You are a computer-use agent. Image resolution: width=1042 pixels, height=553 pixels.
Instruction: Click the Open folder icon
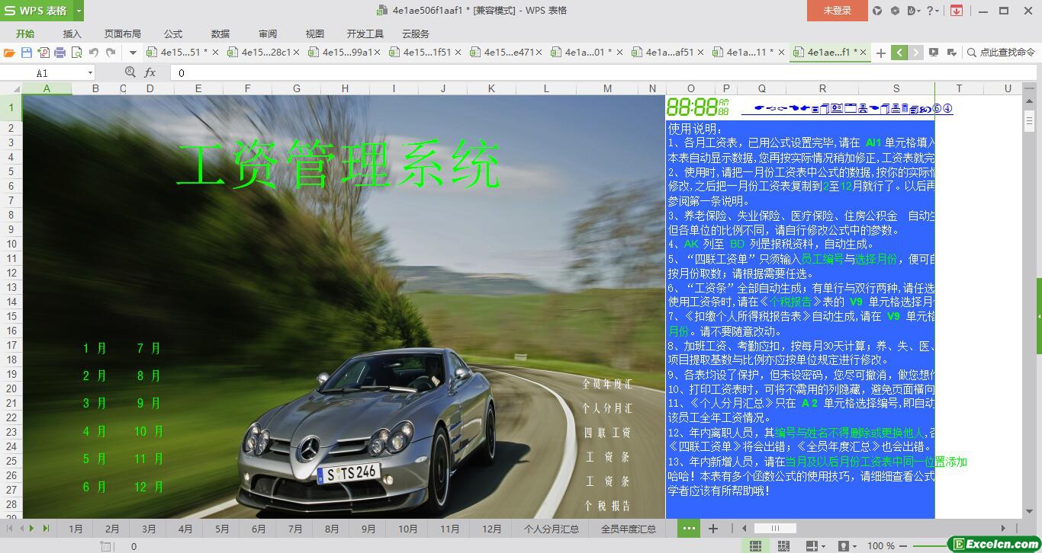(9, 53)
